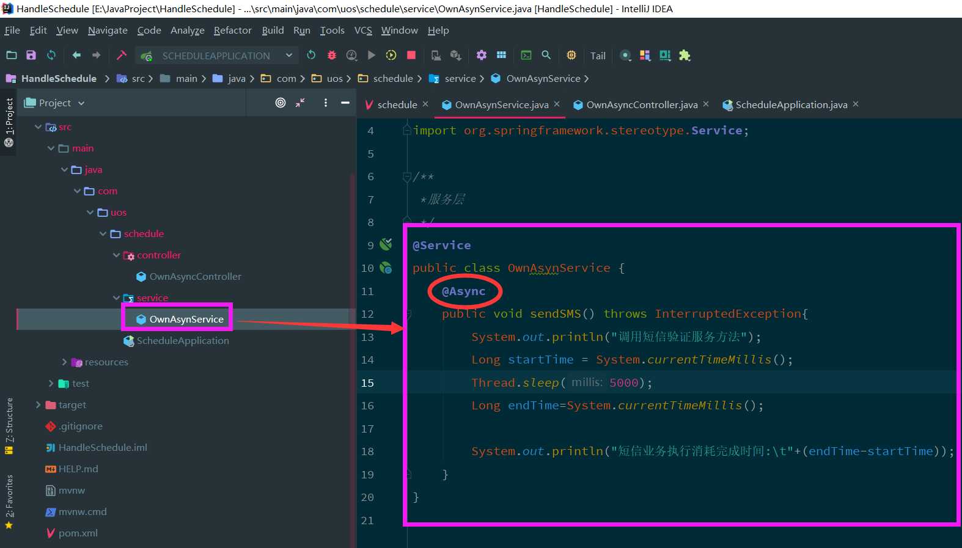Image resolution: width=962 pixels, height=548 pixels.
Task: Open the File menu
Action: click(x=12, y=30)
